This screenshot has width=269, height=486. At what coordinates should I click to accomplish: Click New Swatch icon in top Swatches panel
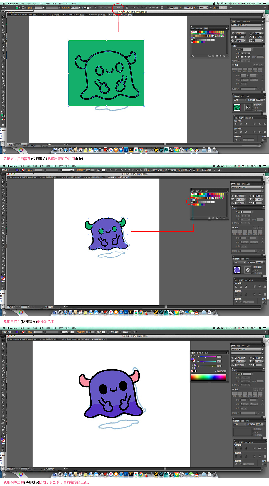click(x=220, y=56)
